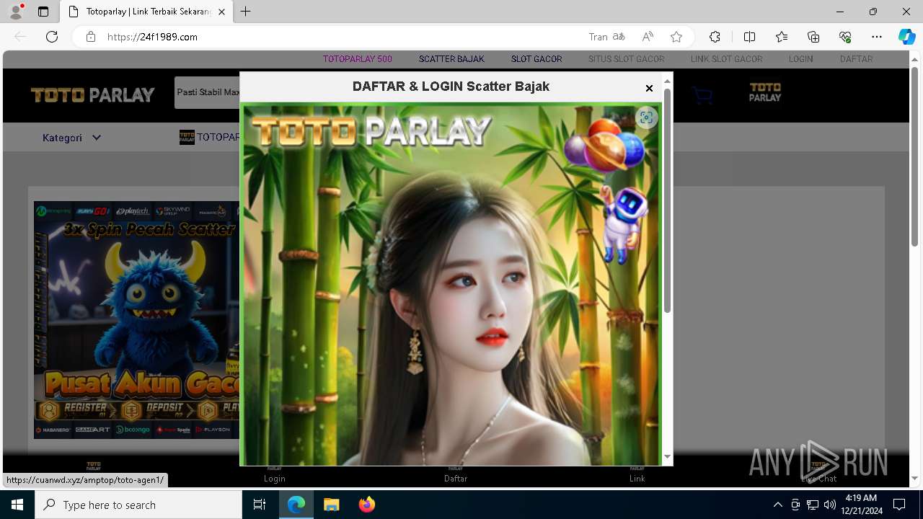Add page to favorites star icon
The image size is (923, 519).
click(x=676, y=37)
